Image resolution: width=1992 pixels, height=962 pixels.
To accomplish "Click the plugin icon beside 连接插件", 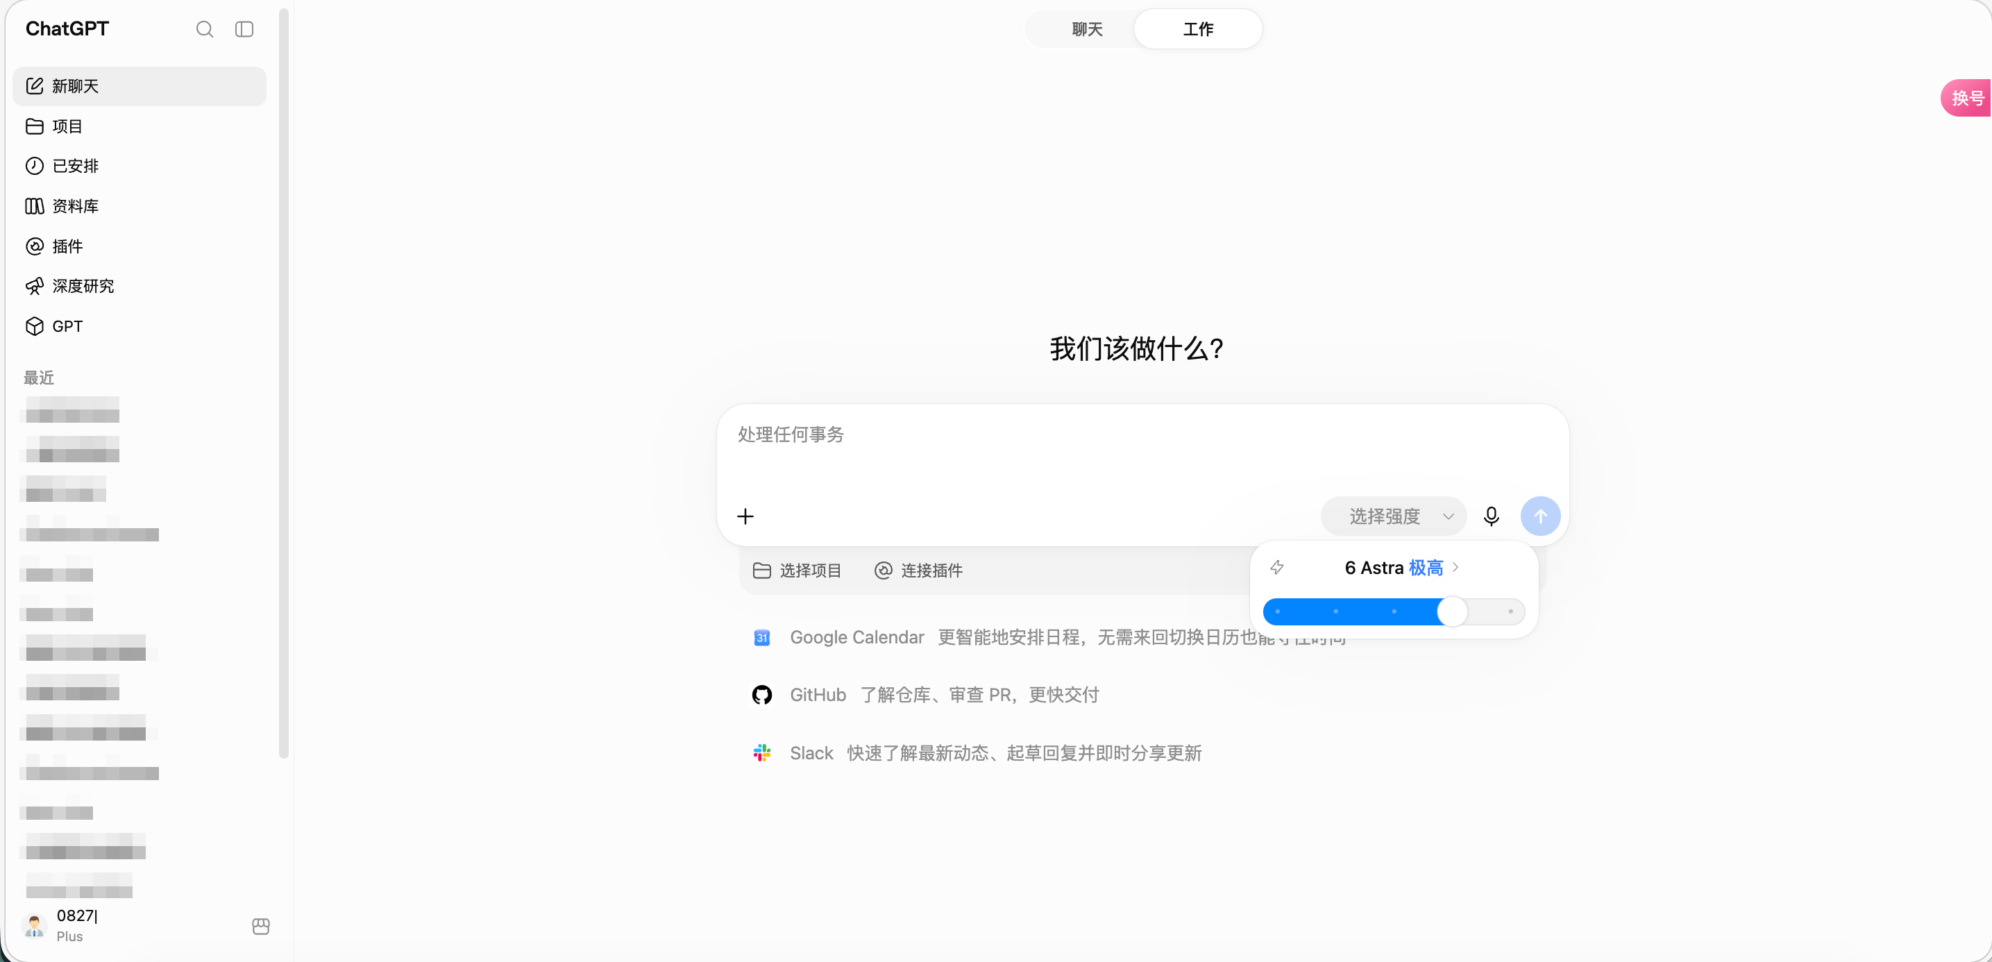I will 883,571.
